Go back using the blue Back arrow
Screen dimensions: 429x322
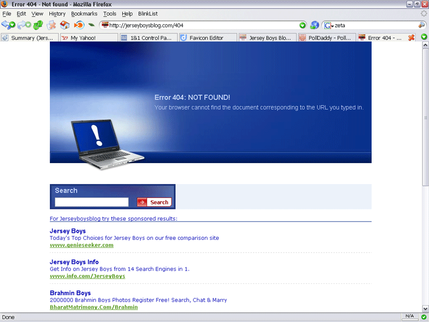[x=5, y=25]
